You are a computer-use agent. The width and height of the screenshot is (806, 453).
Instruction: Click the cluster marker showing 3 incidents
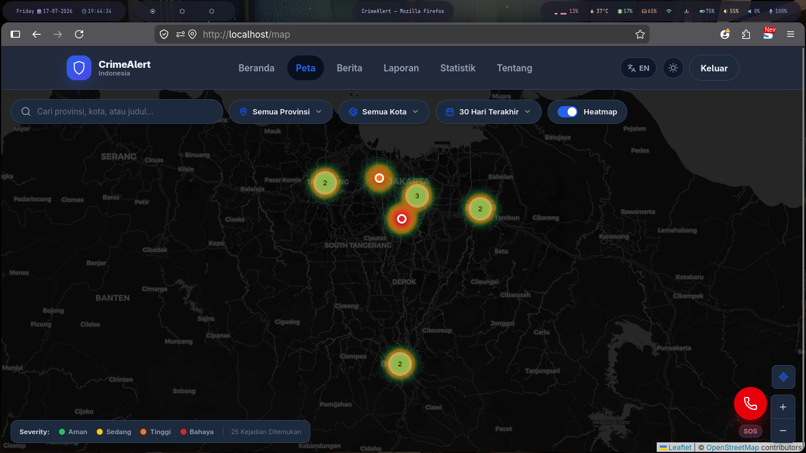pyautogui.click(x=417, y=196)
